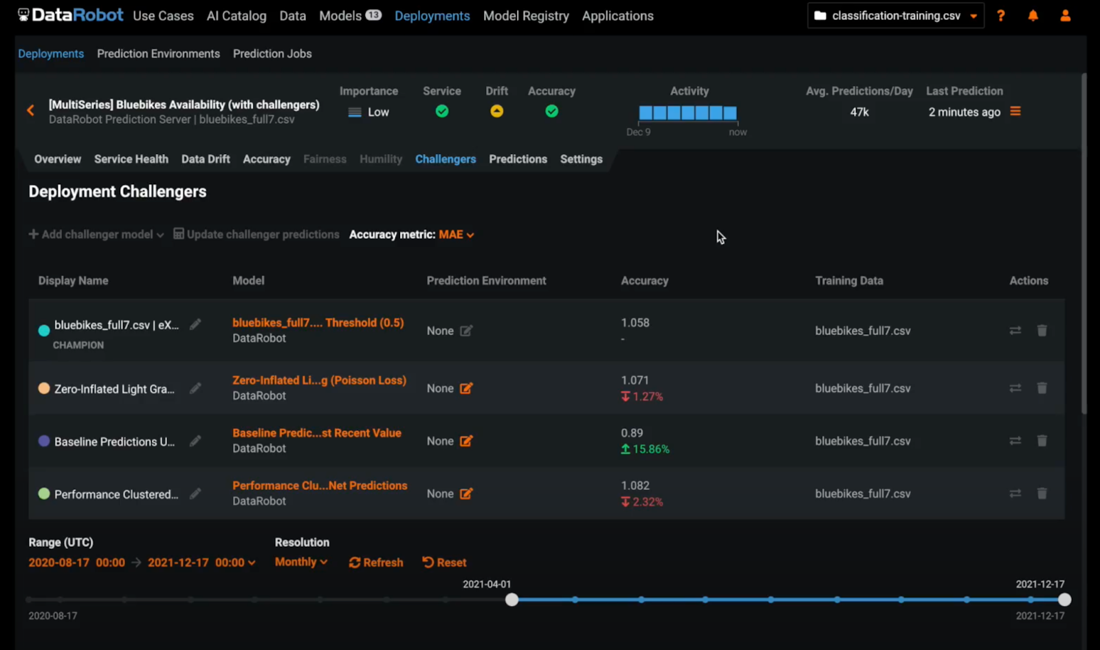The width and height of the screenshot is (1100, 650).
Task: Edit display name of Baseline Predictions row
Action: tap(195, 441)
